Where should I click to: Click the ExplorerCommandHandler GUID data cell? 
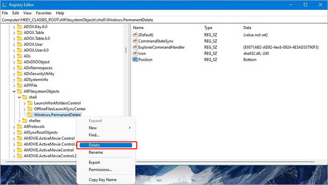(x=281, y=47)
